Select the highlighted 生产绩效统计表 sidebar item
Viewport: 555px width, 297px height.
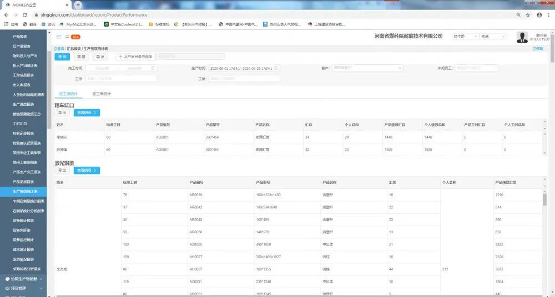[x=23, y=192]
